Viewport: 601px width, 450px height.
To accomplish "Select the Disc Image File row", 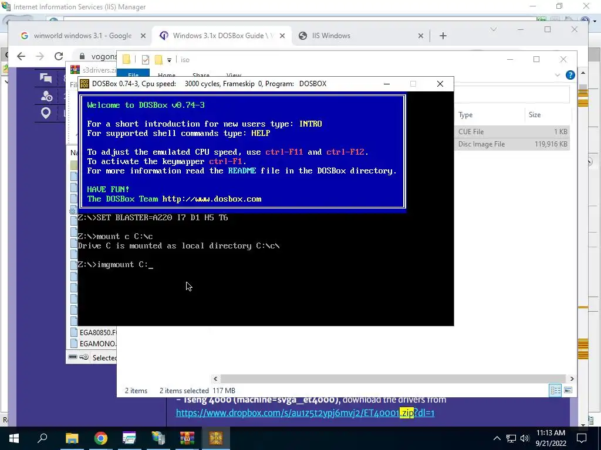I will [x=512, y=144].
